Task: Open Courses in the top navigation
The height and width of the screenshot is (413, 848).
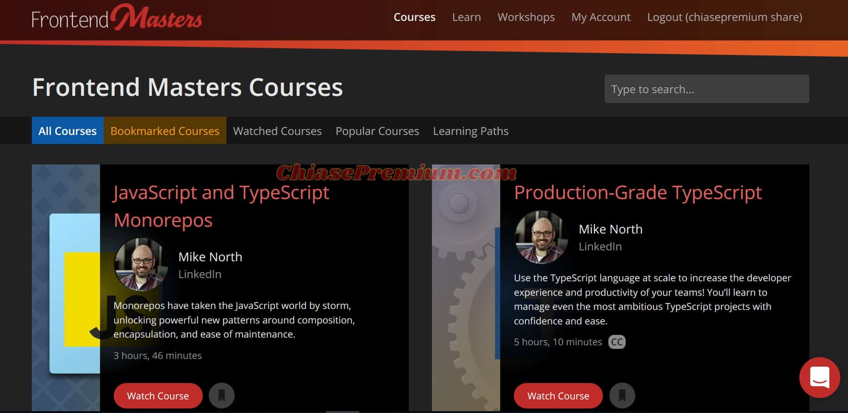Action: [x=414, y=17]
